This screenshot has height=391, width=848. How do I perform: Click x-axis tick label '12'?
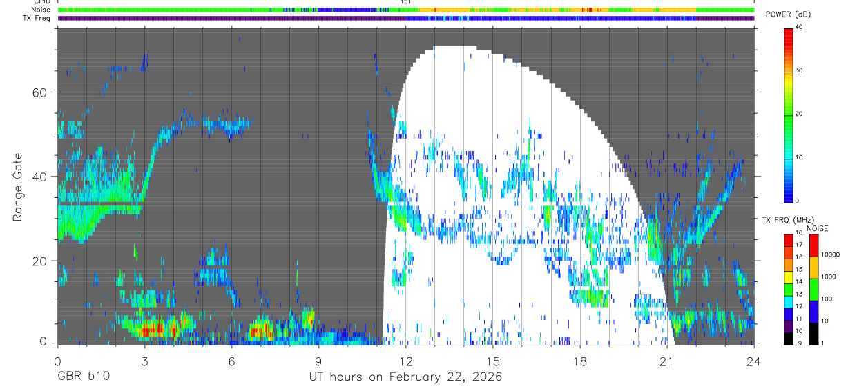[405, 361]
